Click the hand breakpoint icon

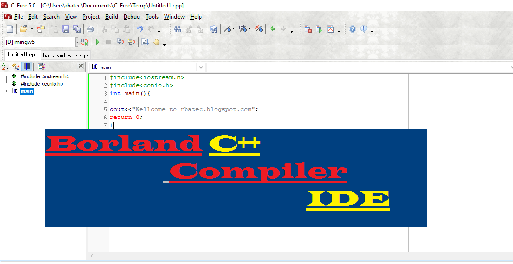(156, 42)
